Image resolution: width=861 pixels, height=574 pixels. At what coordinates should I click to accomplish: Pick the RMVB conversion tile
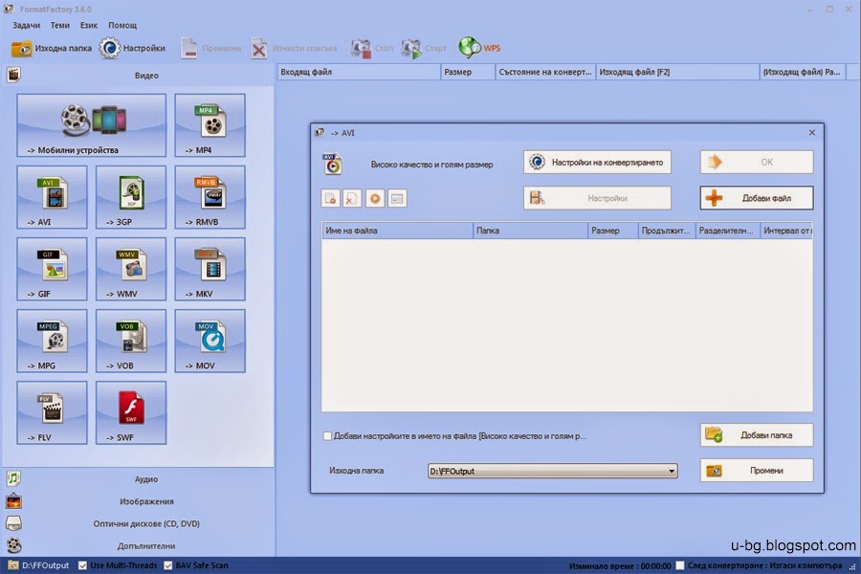(210, 197)
